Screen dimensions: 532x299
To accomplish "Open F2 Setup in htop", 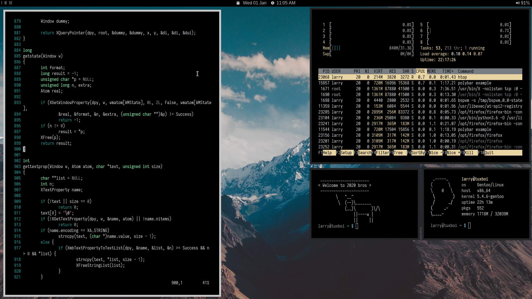I will coord(346,153).
